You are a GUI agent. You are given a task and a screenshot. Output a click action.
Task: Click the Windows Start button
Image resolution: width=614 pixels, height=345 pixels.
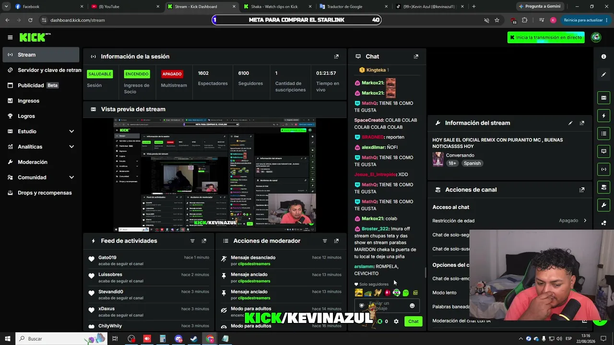[7, 339]
